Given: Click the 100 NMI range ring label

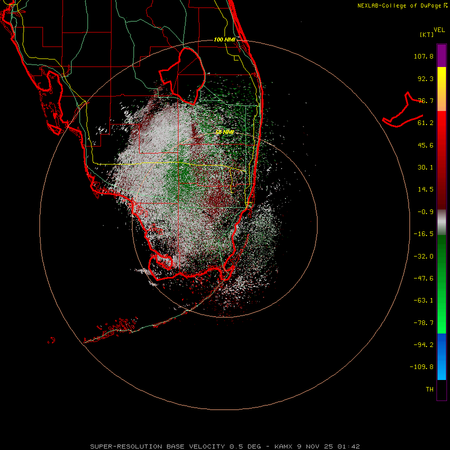Looking at the screenshot, I should [x=224, y=39].
